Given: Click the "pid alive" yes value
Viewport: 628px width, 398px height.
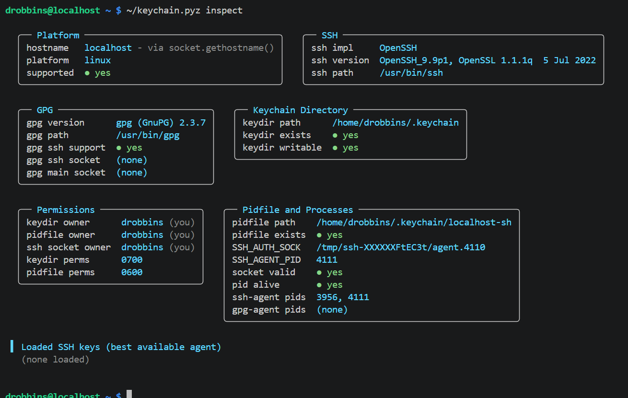Looking at the screenshot, I should coord(330,285).
